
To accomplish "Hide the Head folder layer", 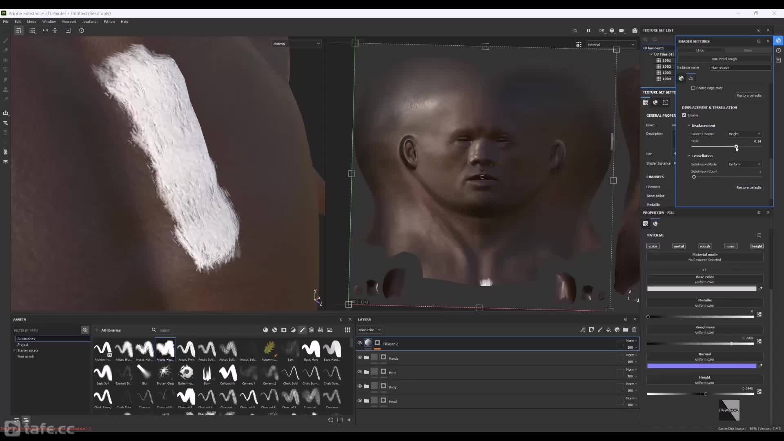I will [360, 401].
